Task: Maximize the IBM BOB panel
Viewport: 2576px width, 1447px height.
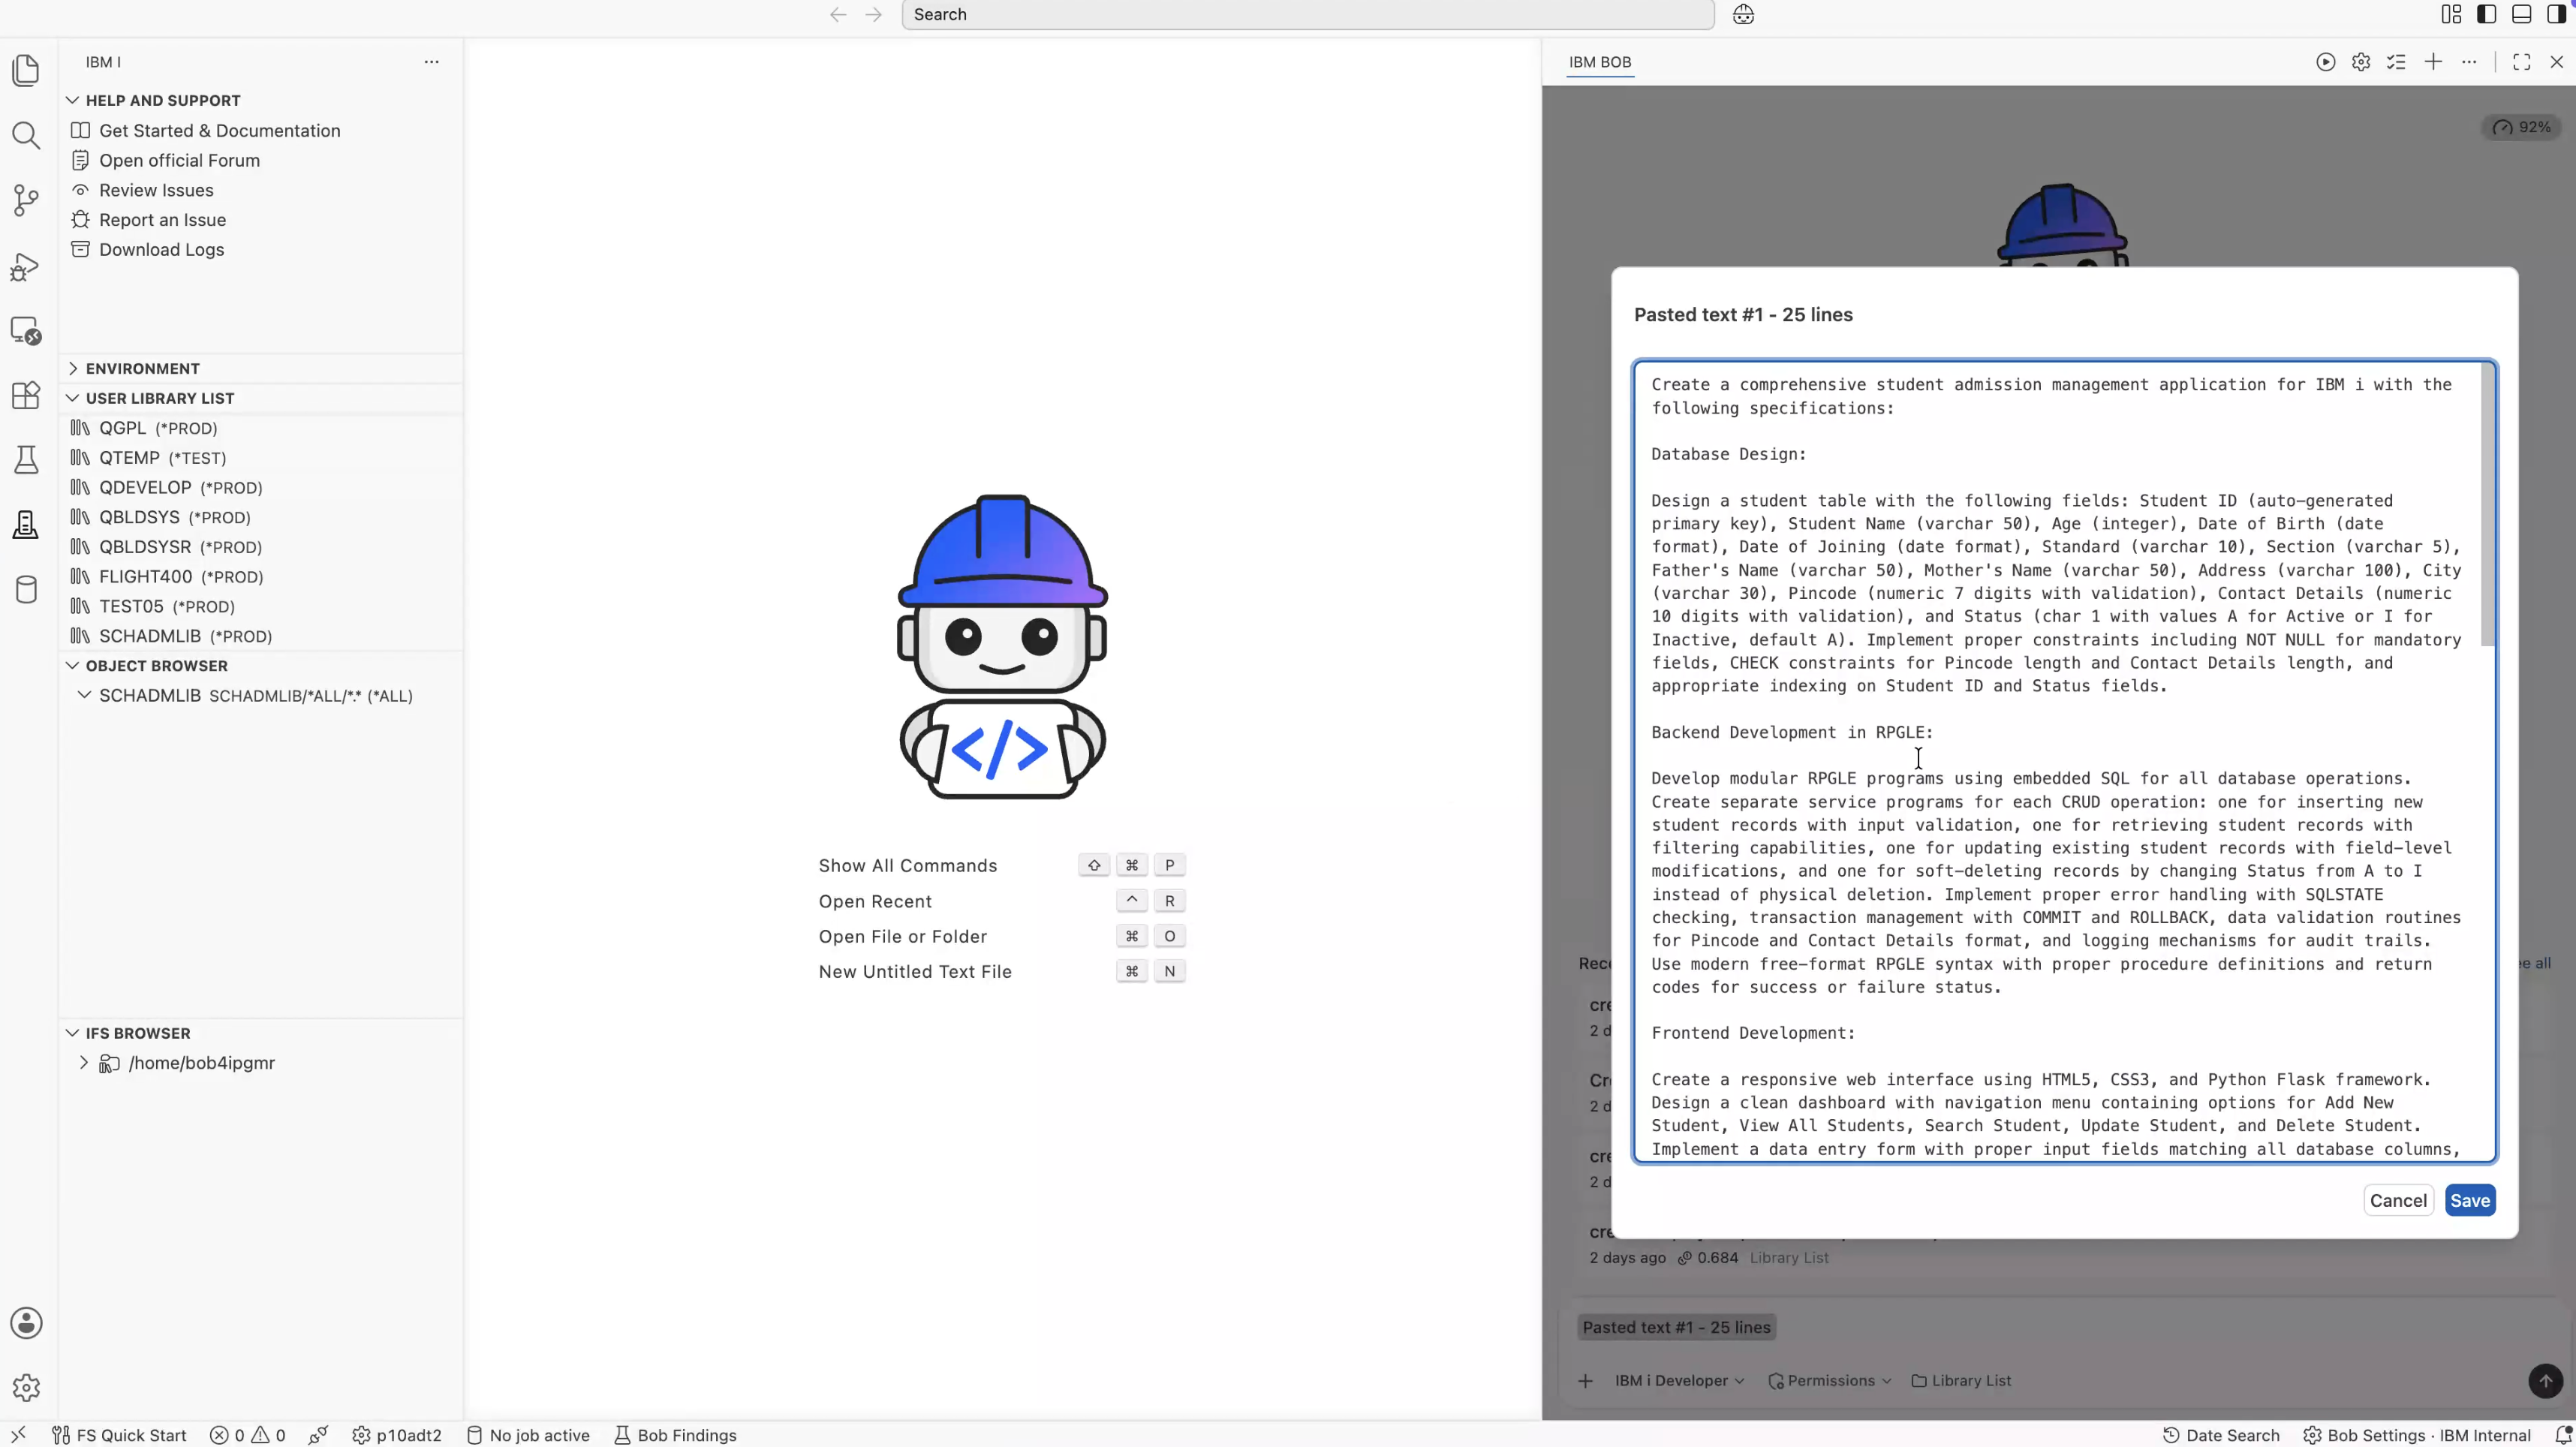Action: coord(2521,62)
